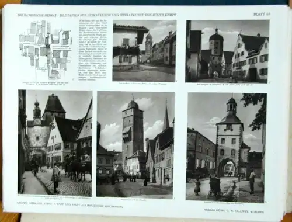Open the gate tower photo with baby carriage

pyautogui.click(x=226, y=147)
